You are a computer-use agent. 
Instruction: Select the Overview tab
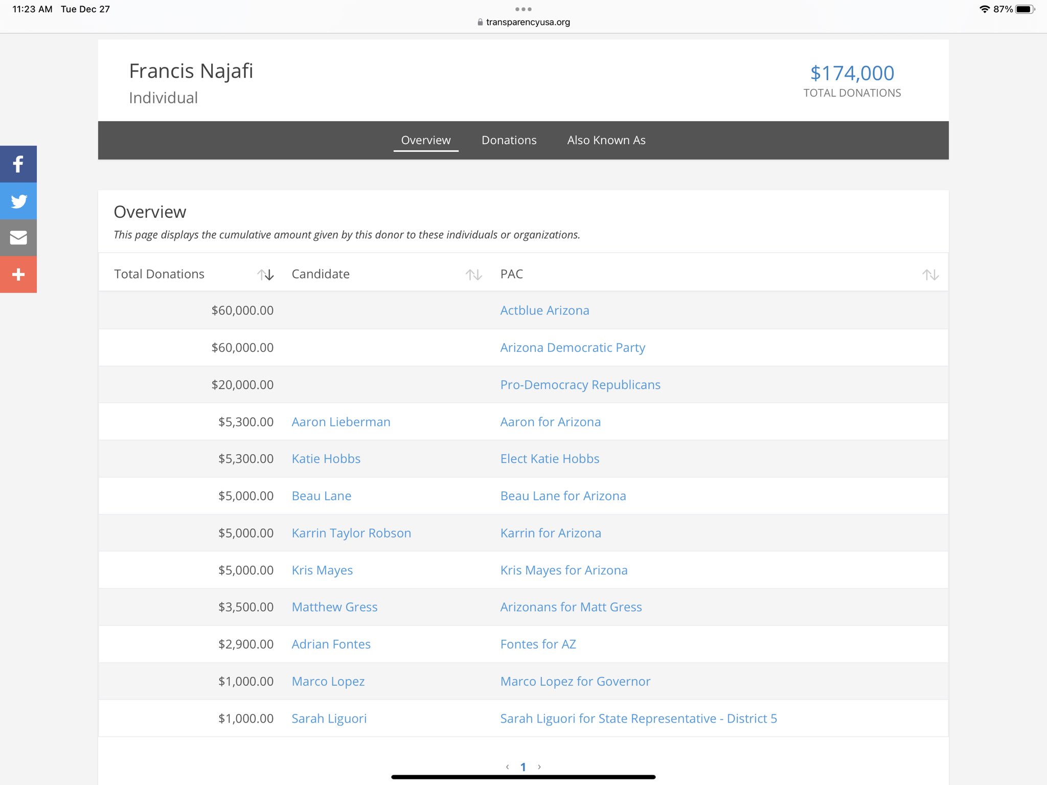point(425,140)
